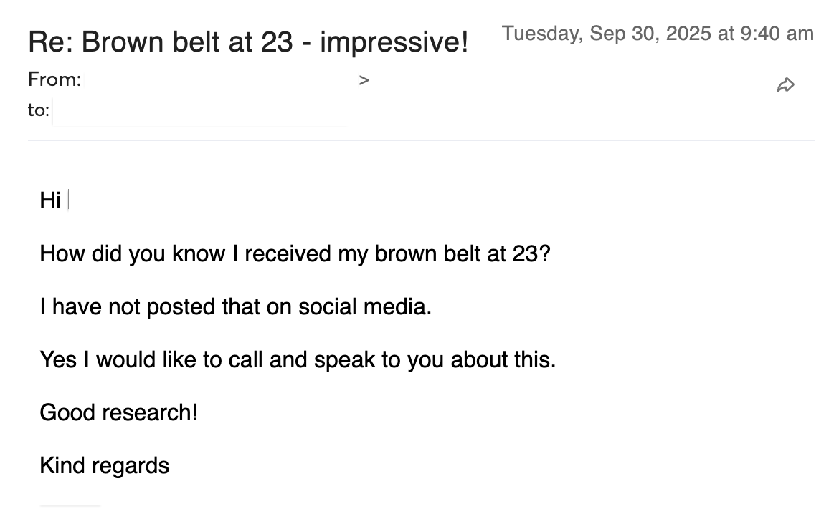Click the "From:" label
The height and width of the screenshot is (514, 839).
coord(54,79)
